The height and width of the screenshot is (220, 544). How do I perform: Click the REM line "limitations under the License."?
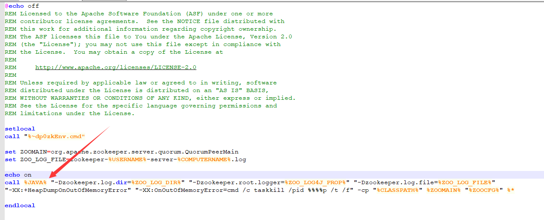(x=70, y=113)
